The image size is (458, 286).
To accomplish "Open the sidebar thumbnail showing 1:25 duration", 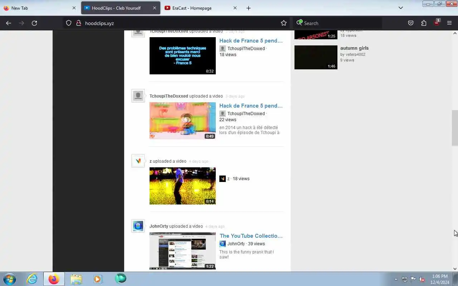I will [316, 35].
